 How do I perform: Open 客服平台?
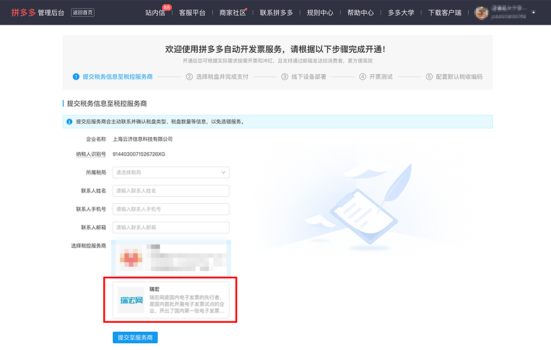pos(192,13)
